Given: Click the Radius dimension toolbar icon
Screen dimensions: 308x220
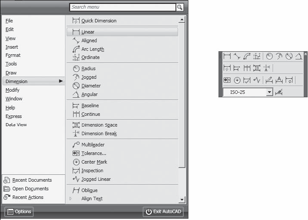Looking at the screenshot, I should tap(269, 56).
